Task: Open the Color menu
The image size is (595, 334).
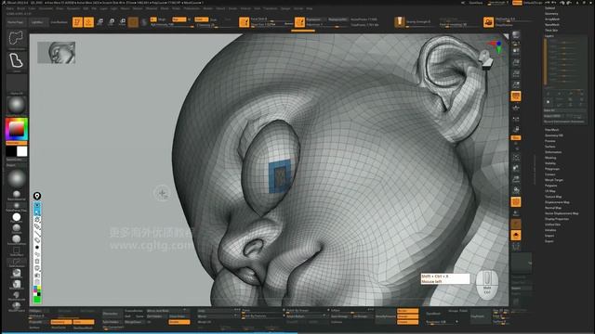Action: click(32, 8)
